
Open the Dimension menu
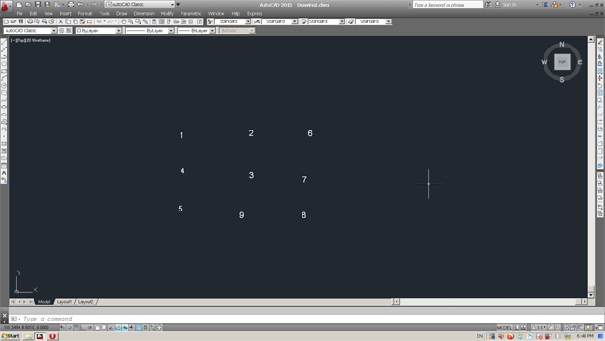tap(144, 14)
